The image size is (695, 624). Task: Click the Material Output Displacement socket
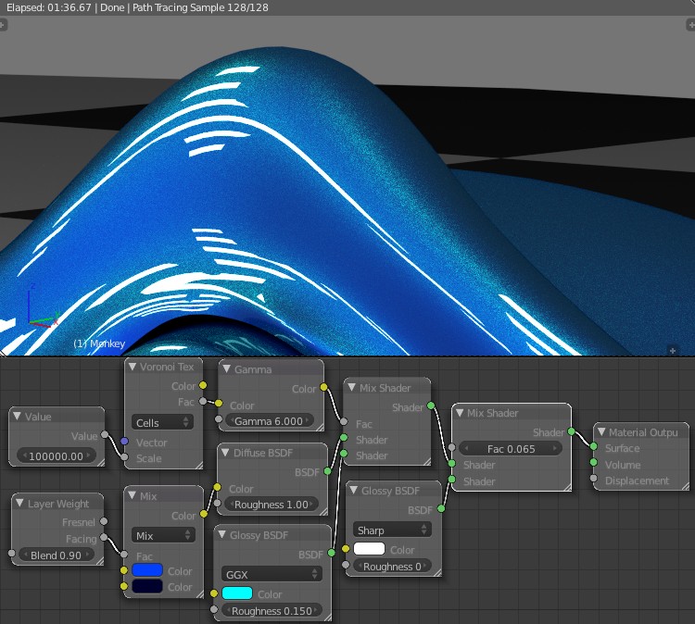click(x=593, y=479)
